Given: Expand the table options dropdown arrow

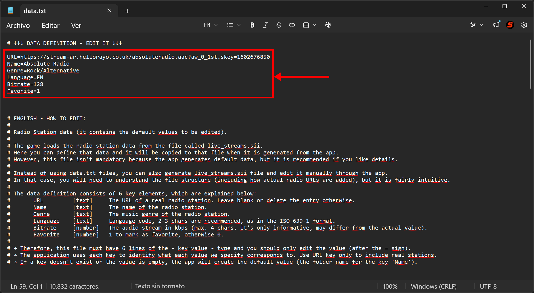Looking at the screenshot, I should pos(314,25).
